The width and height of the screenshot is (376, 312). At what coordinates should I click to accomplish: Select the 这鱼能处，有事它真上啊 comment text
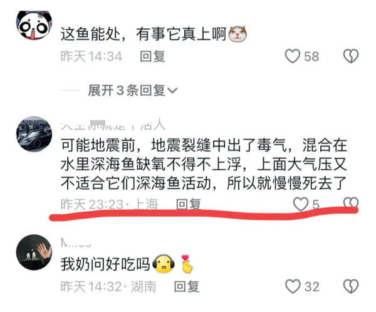point(144,34)
